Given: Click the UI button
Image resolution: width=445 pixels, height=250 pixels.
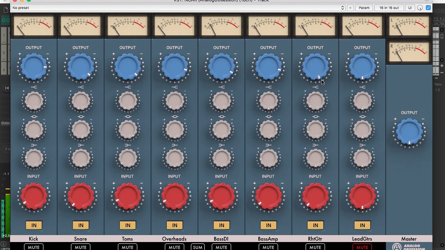Looking at the screenshot, I should pos(410,8).
